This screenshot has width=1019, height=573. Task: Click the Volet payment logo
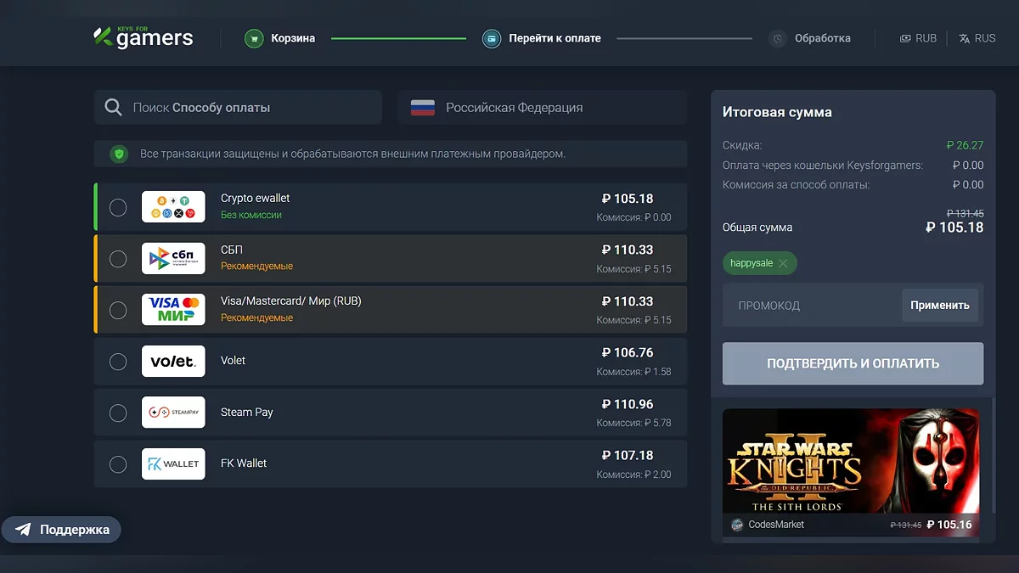(x=173, y=361)
